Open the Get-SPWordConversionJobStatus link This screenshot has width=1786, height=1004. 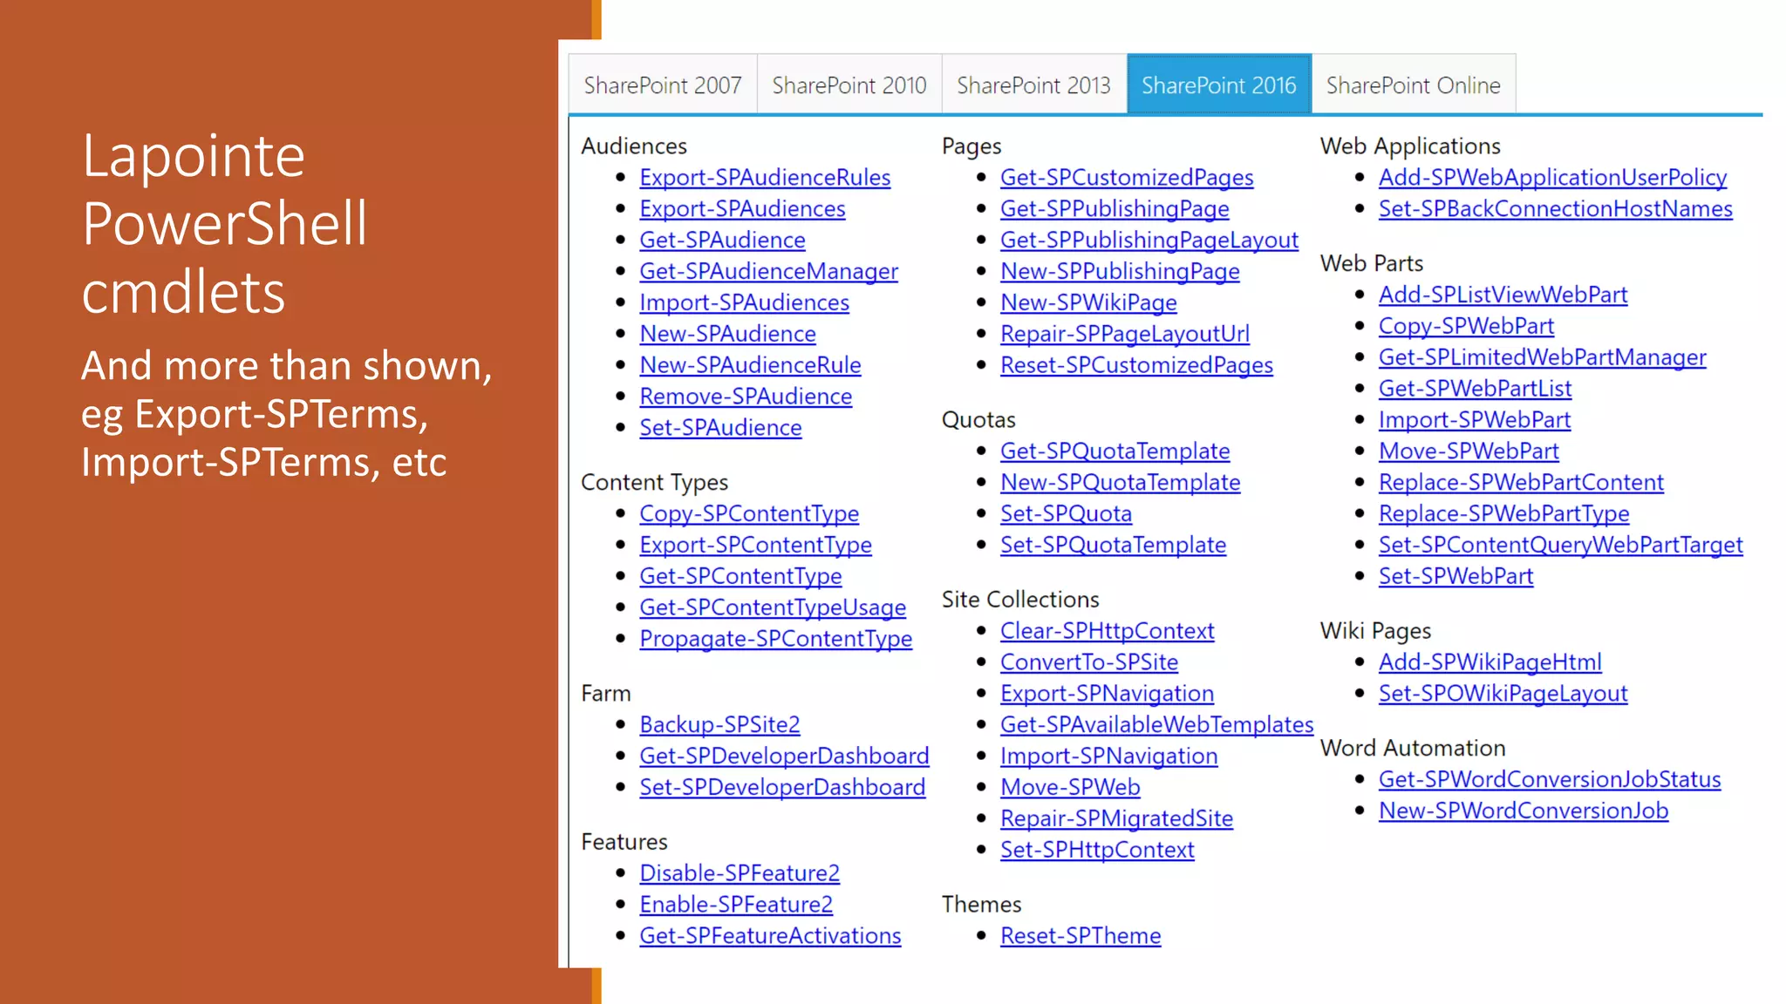1550,780
